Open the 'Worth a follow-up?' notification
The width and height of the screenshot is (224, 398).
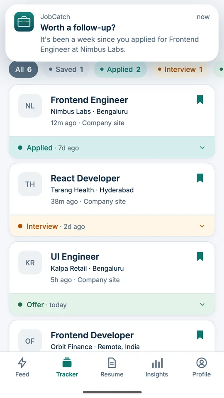(x=112, y=33)
